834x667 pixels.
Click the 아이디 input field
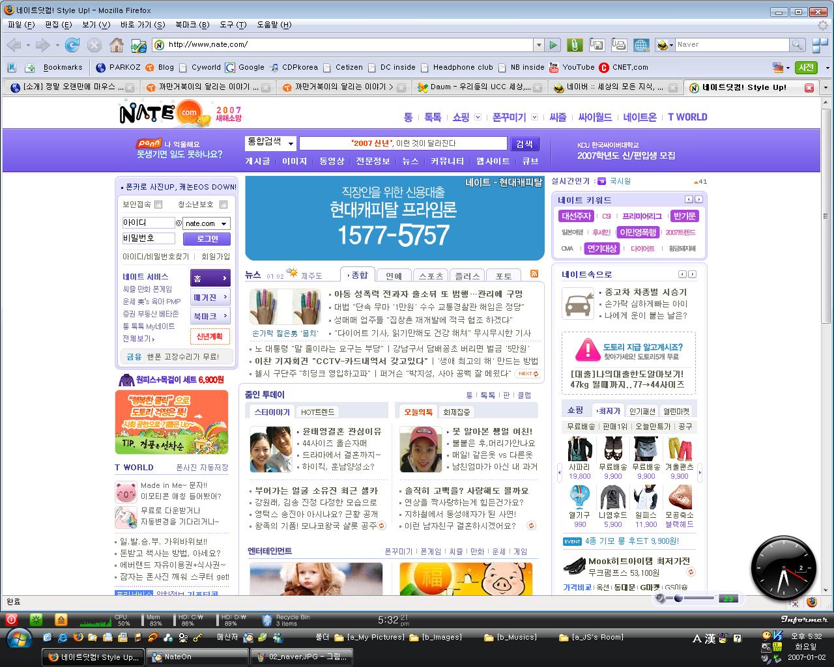[149, 223]
